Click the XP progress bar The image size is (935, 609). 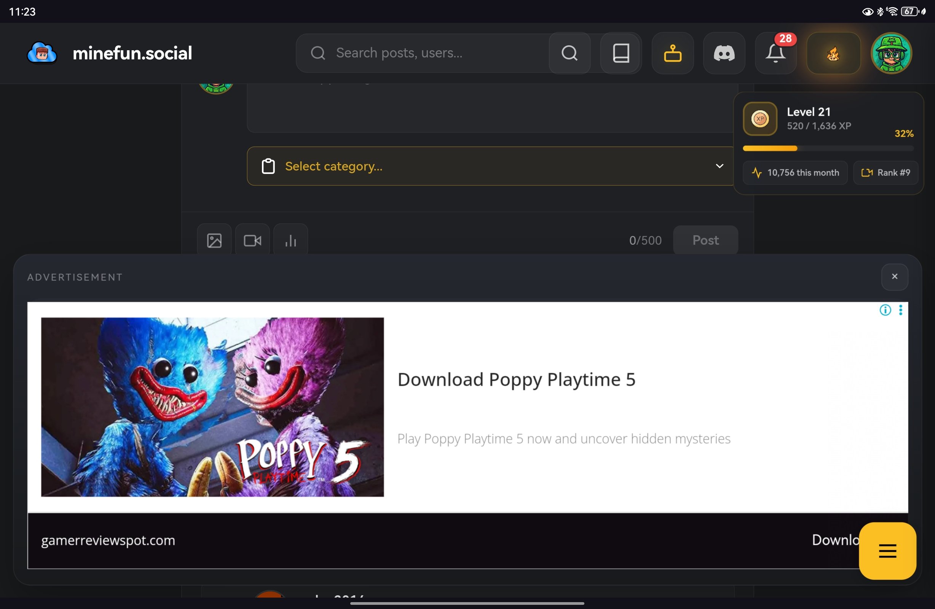coord(828,148)
